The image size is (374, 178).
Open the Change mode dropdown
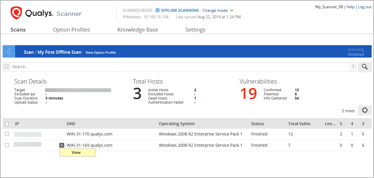pyautogui.click(x=218, y=10)
